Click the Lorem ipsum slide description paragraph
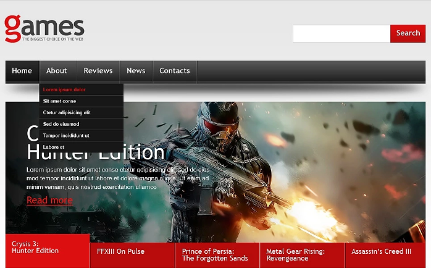 119,178
